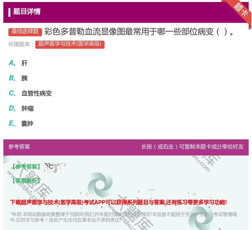Screen dimensions: 252x230
Task: Choose option C 血管性病变
Action: 30,93
